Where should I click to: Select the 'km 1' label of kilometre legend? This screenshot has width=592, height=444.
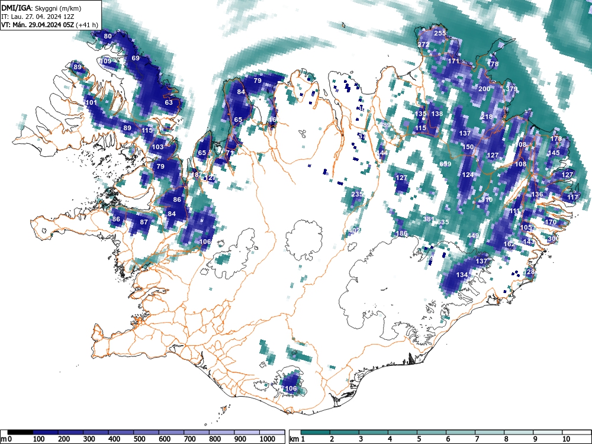coord(298,439)
